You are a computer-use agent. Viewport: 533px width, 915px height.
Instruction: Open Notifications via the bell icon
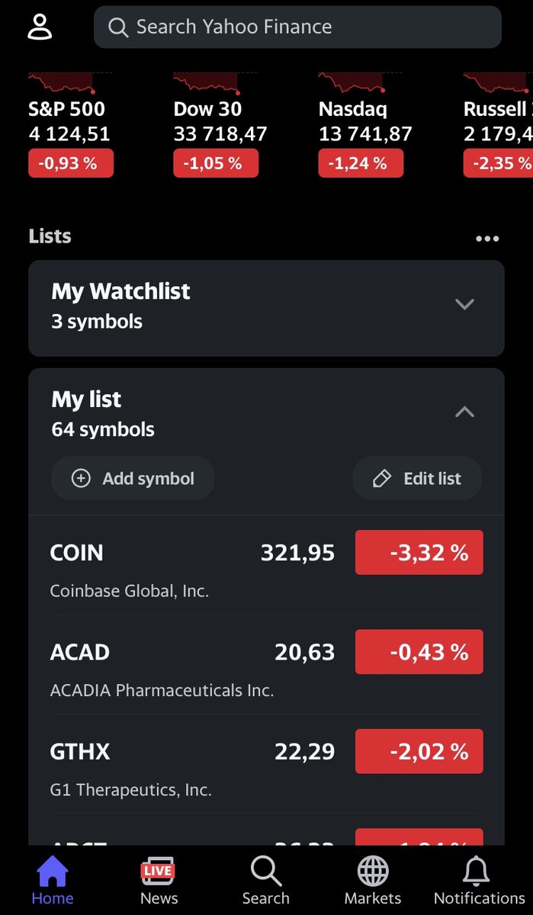point(476,872)
